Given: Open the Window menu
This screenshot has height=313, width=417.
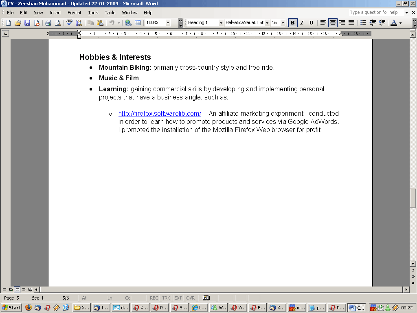Looking at the screenshot, I should coord(129,13).
